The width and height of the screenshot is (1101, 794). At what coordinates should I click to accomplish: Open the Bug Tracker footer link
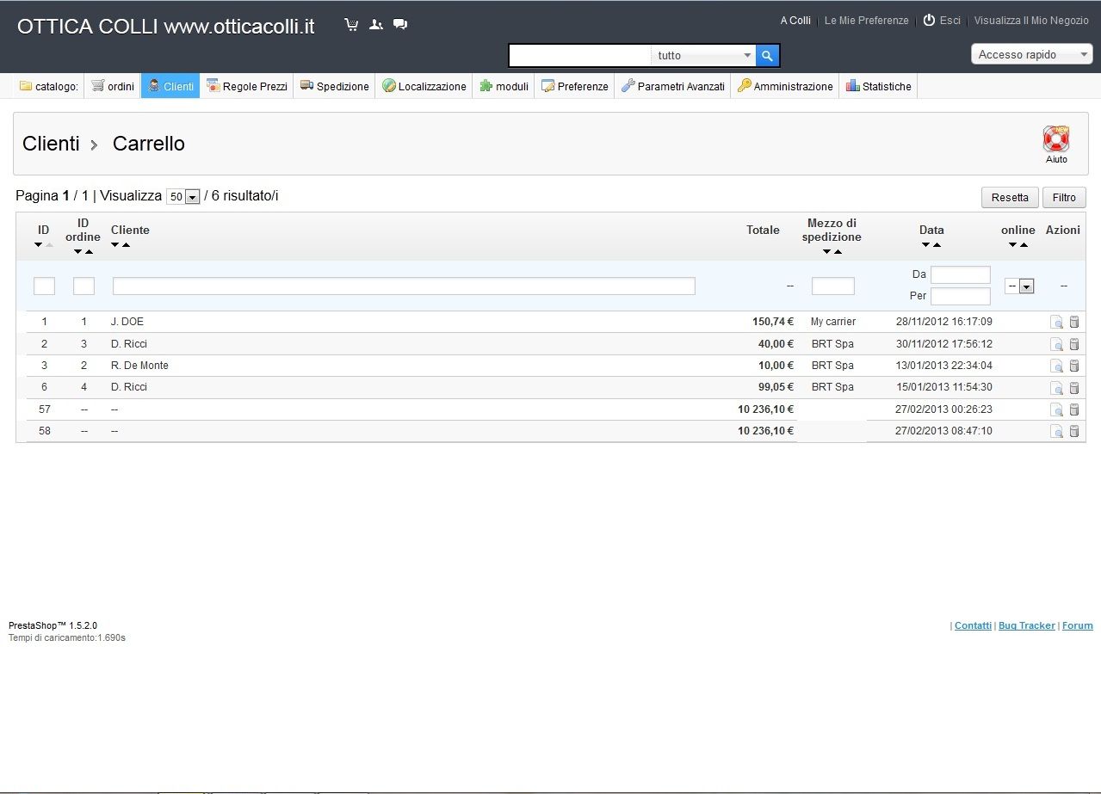[x=1026, y=625]
